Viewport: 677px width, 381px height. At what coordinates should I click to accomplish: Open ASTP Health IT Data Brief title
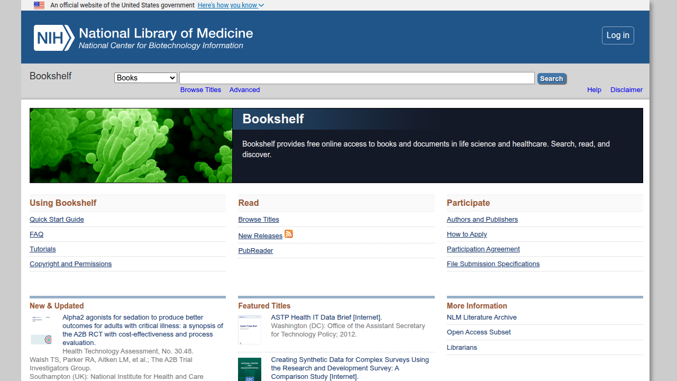point(326,317)
